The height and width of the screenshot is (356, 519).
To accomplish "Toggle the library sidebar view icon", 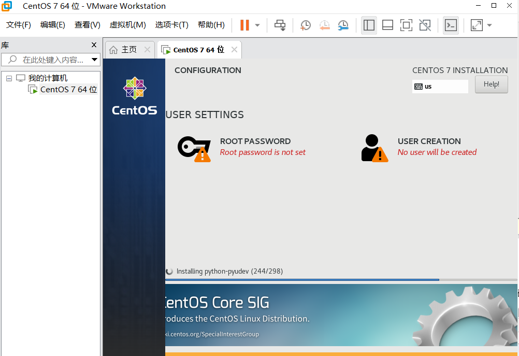I will [369, 25].
